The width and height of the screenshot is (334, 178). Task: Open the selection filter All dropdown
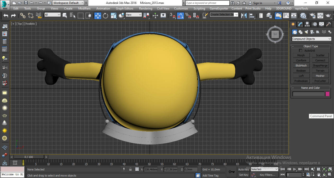tap(52, 15)
